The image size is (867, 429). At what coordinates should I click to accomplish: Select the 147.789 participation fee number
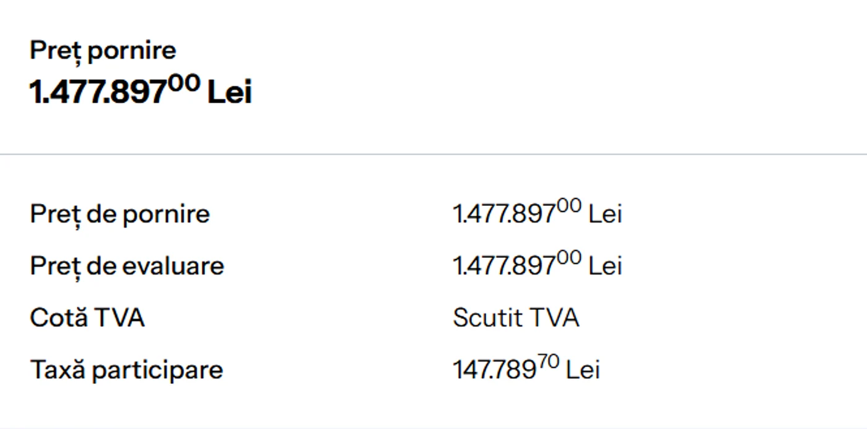(x=494, y=370)
